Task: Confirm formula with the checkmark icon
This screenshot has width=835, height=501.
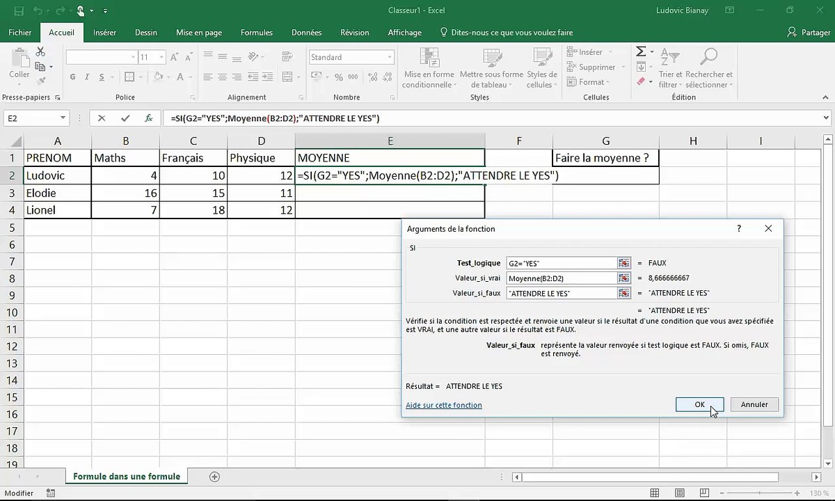Action: coord(125,118)
